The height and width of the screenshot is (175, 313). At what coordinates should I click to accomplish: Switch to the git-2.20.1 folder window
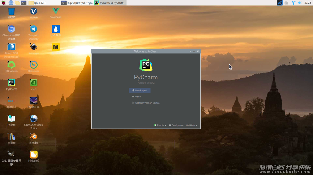coord(38,3)
